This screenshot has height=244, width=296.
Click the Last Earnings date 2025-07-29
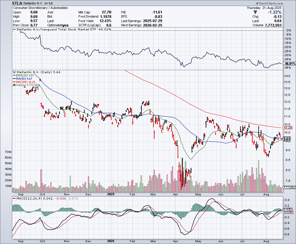coord(152,21)
